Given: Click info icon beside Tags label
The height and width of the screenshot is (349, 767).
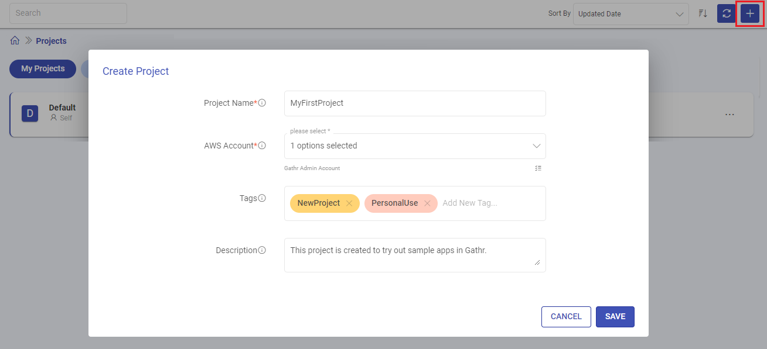Looking at the screenshot, I should coord(262,198).
